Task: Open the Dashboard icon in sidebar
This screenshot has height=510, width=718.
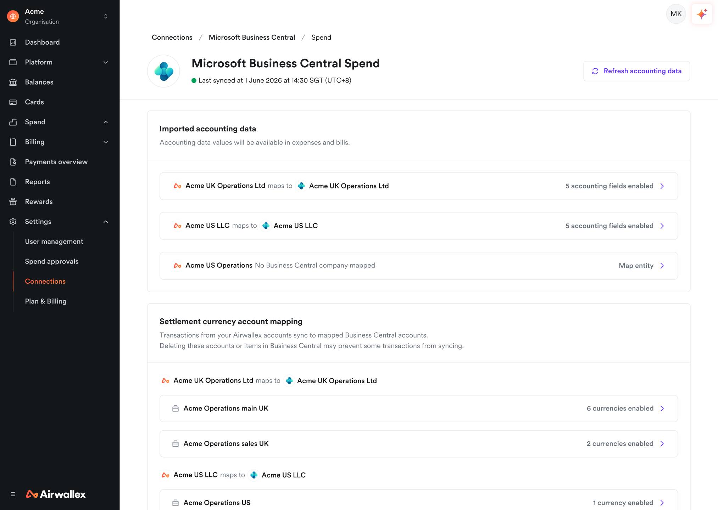Action: (13, 42)
